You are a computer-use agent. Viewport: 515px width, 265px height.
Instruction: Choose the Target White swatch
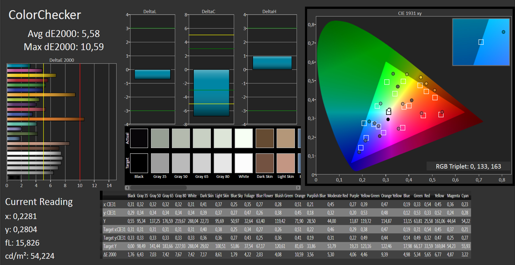click(x=244, y=163)
